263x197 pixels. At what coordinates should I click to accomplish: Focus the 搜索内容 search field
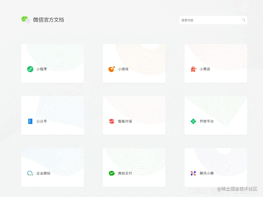[x=213, y=20]
